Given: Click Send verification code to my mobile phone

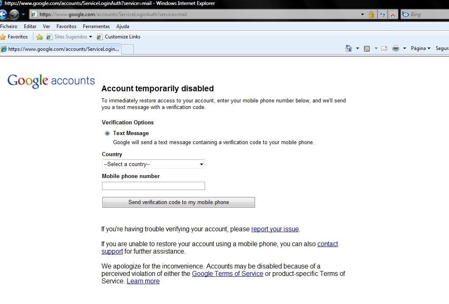Looking at the screenshot, I should 179,202.
